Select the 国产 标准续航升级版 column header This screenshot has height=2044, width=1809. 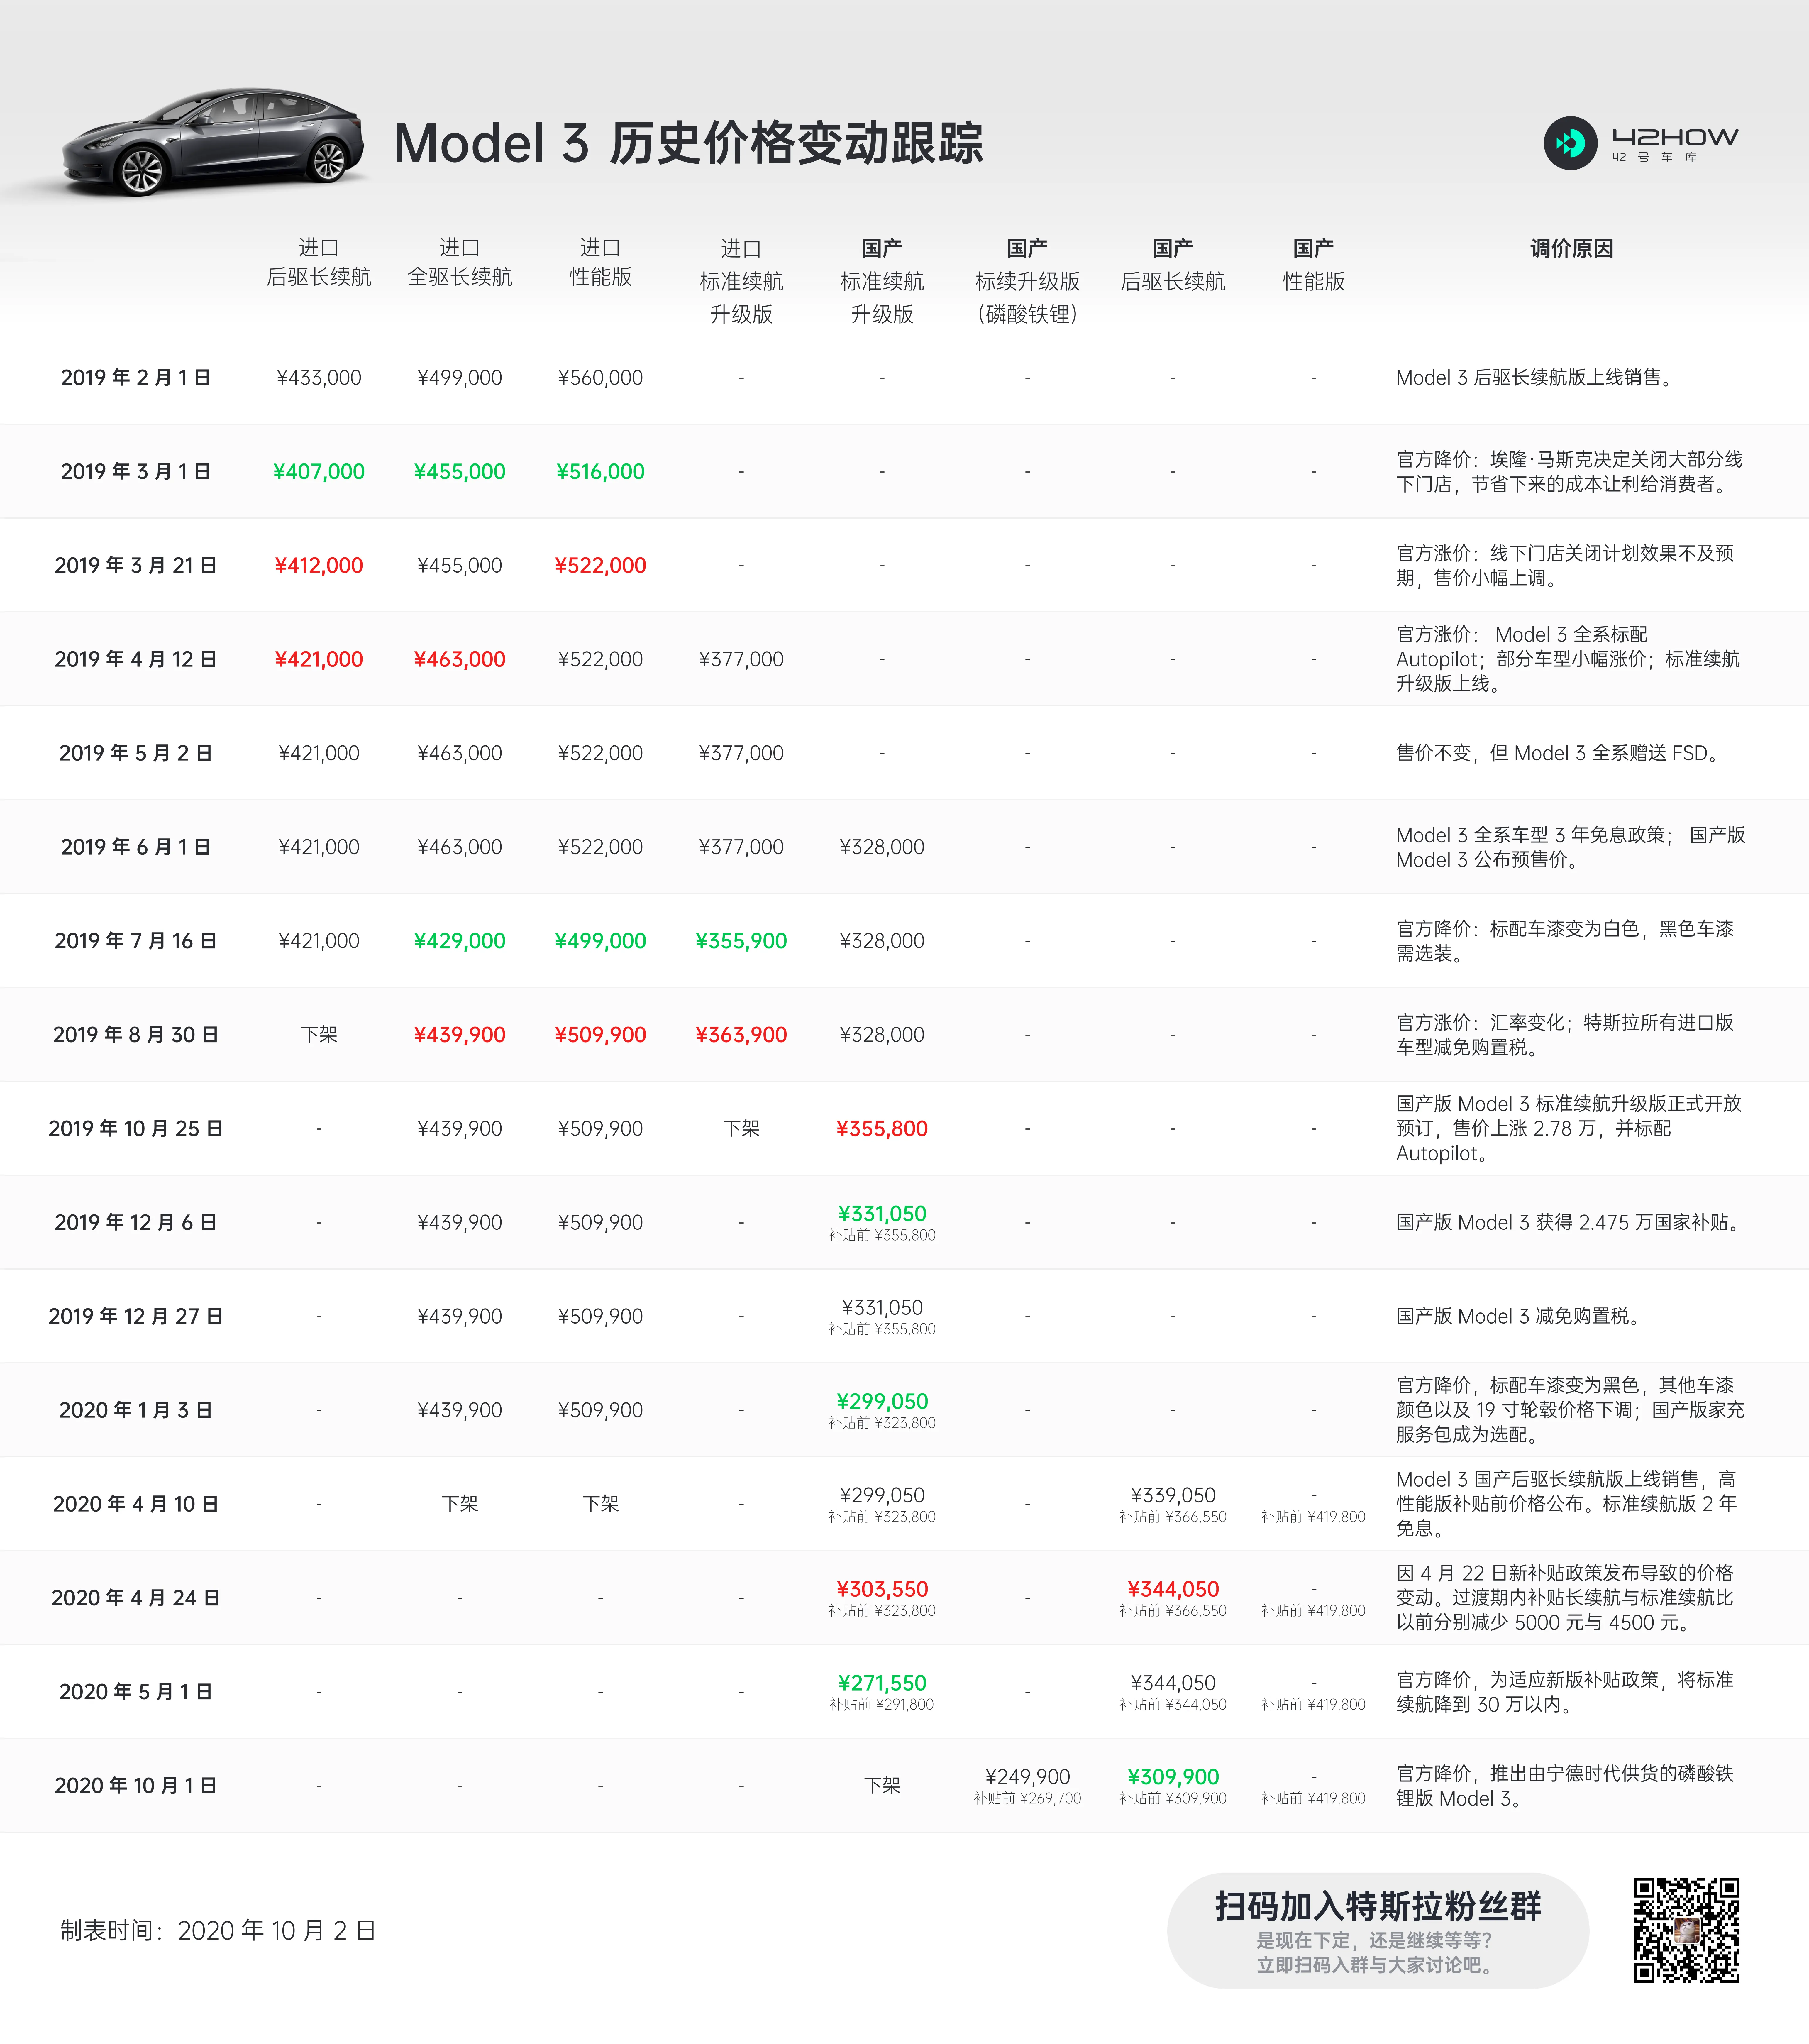(882, 281)
